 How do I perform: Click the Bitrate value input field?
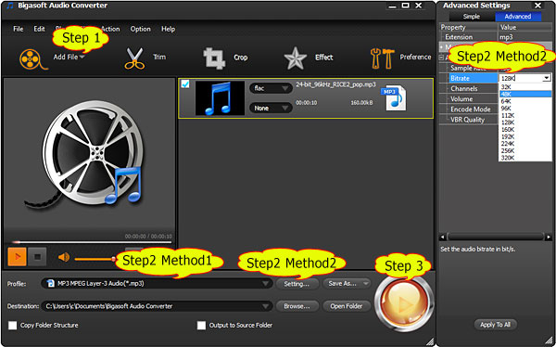pyautogui.click(x=521, y=78)
